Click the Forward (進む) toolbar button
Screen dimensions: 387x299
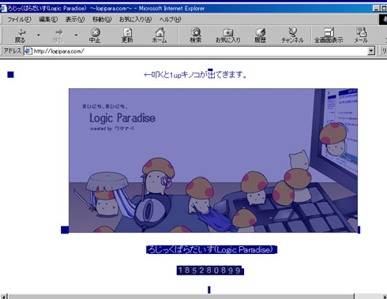tap(58, 36)
